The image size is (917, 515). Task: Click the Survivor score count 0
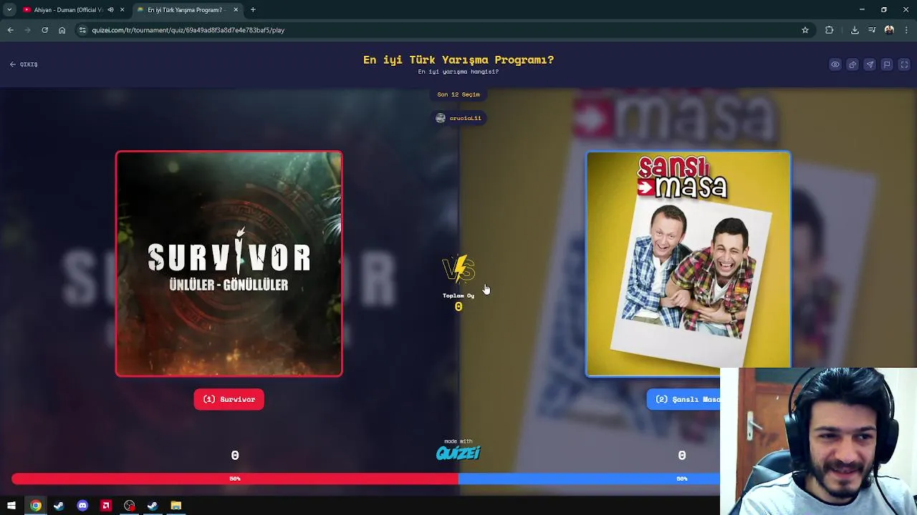(x=235, y=455)
